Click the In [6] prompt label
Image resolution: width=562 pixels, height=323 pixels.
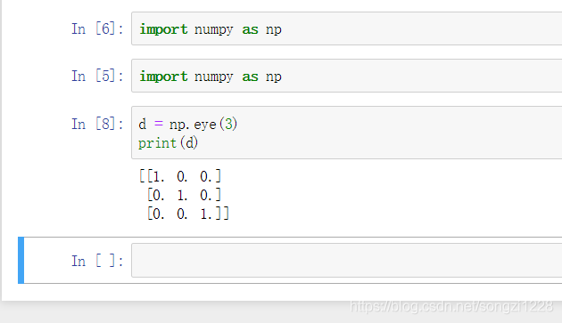(97, 28)
